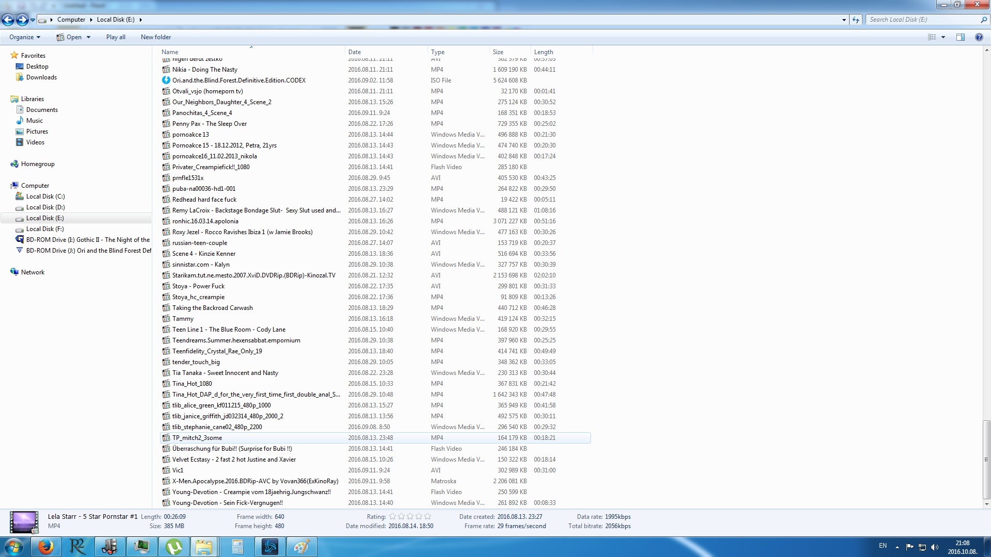The width and height of the screenshot is (991, 557).
Task: Click the video thumbnail in details pane
Action: pyautogui.click(x=24, y=522)
